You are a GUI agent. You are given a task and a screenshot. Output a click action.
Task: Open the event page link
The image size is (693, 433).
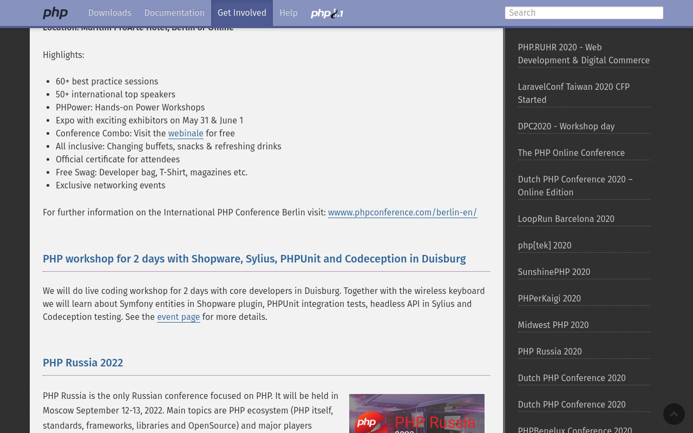[x=179, y=317]
